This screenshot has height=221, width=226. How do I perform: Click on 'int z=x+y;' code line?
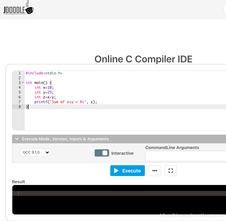[45, 97]
